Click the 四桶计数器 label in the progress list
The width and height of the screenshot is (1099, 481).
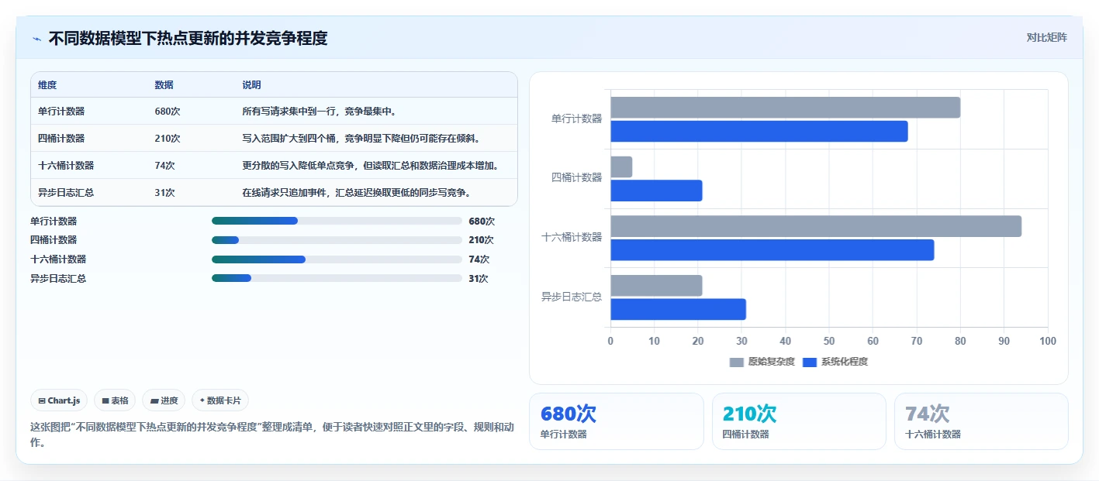(x=54, y=240)
